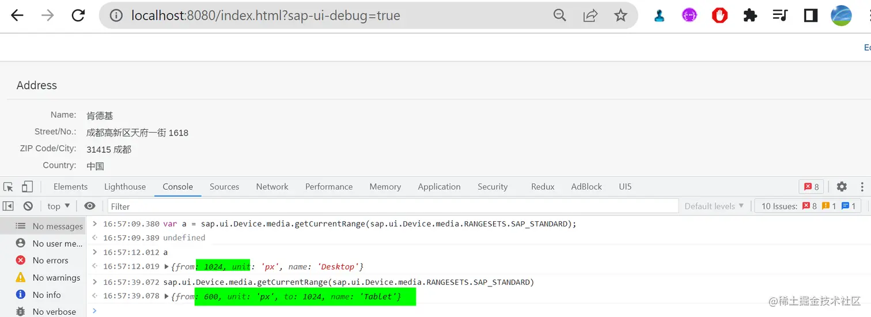Open the blue person extension icon
The width and height of the screenshot is (871, 317).
click(x=660, y=16)
